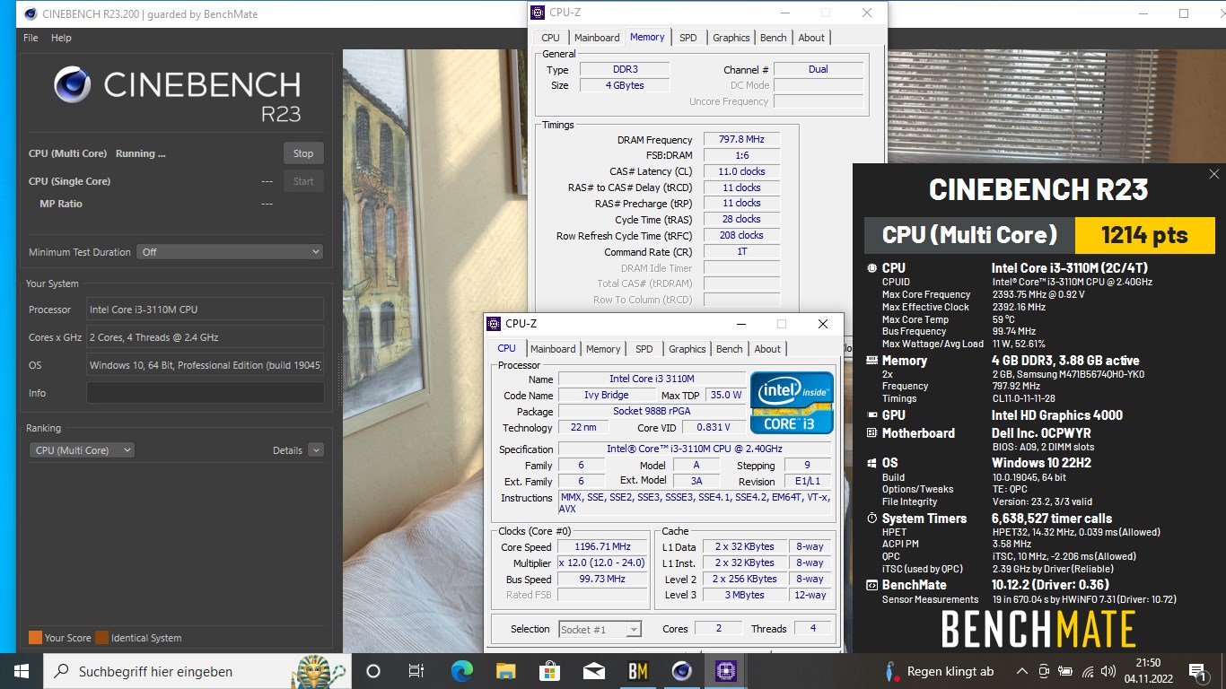
Task: Open Graphics tab in back CPU-Z window
Action: [x=731, y=38]
